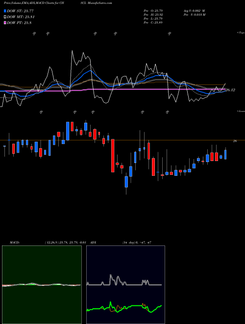Viewport: 245px width, 324px height.
Task: Select the 'Pre C: 25.89' value
Action: tap(153, 22)
